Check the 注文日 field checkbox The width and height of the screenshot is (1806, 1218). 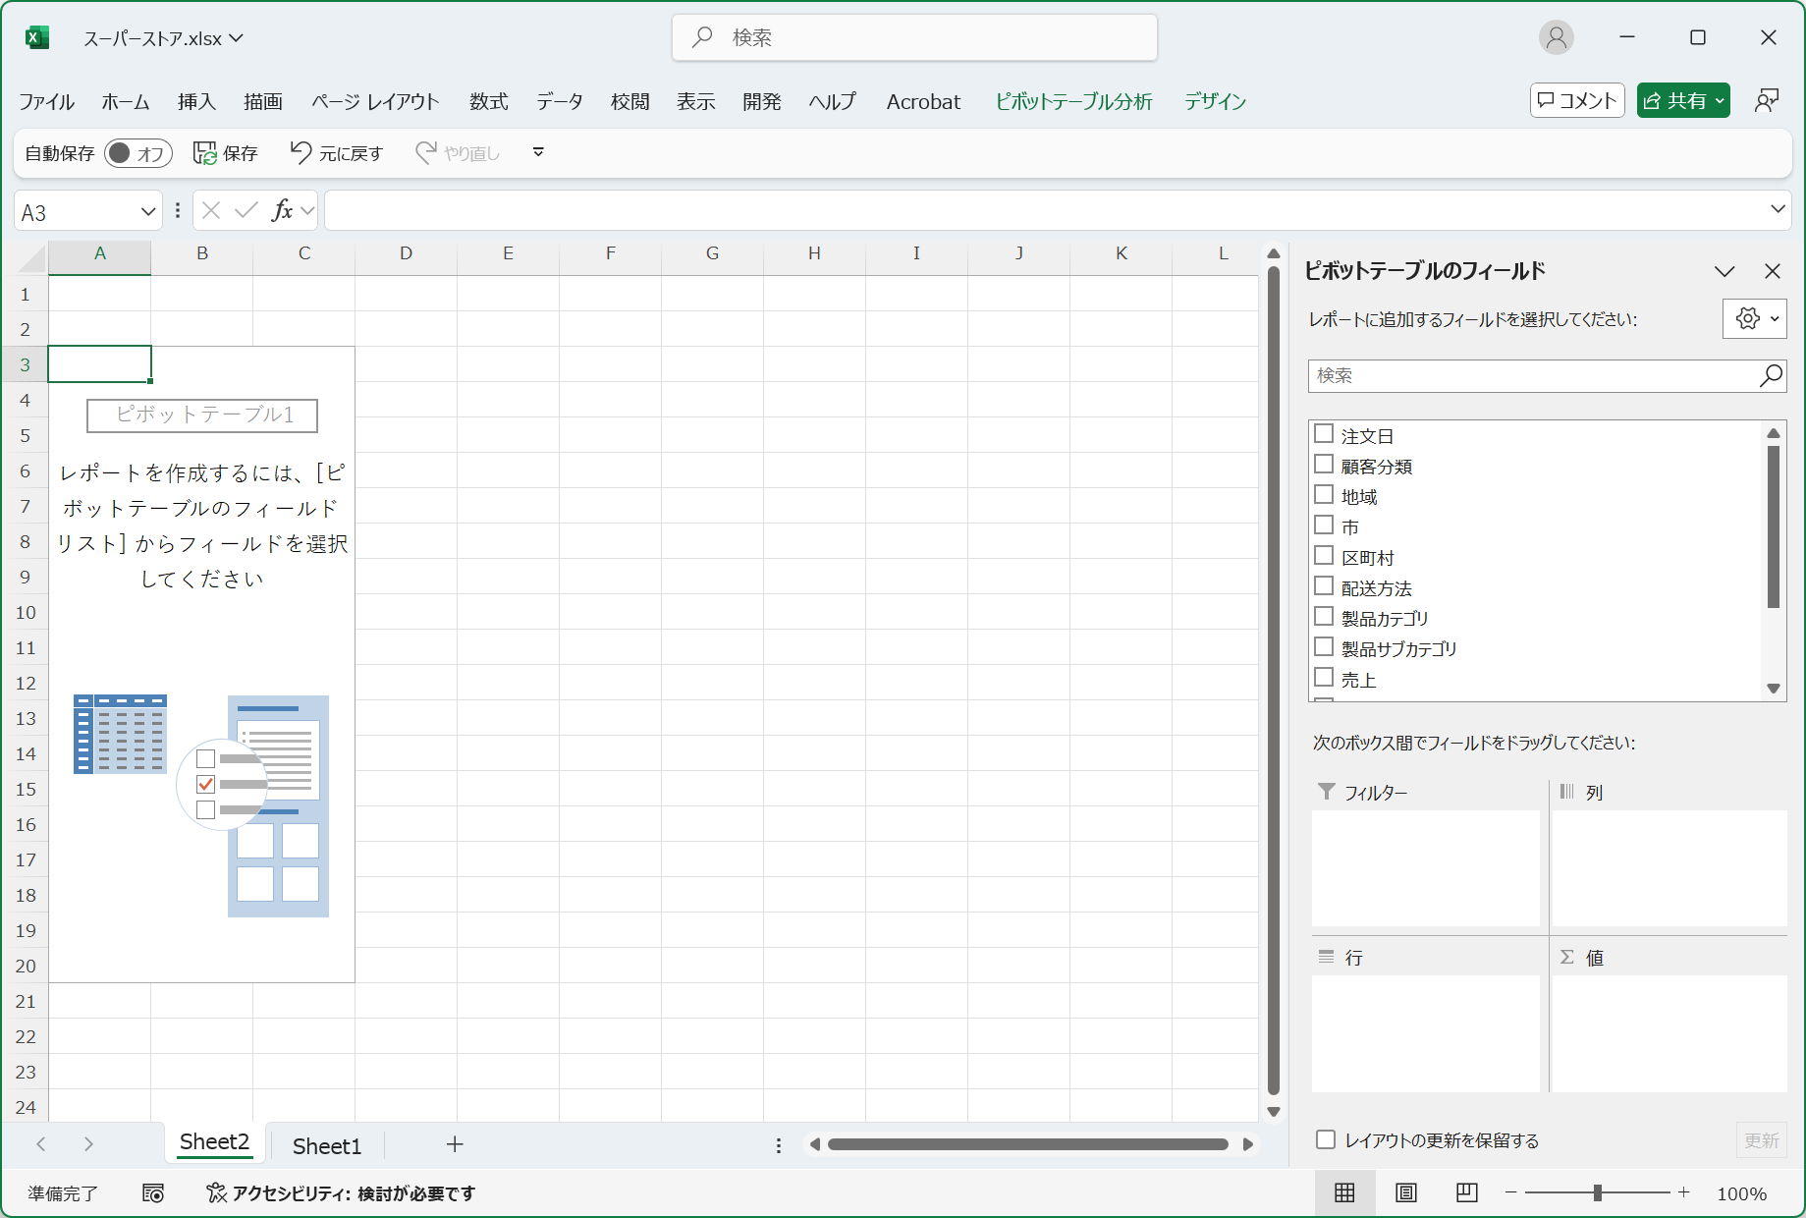pyautogui.click(x=1324, y=433)
